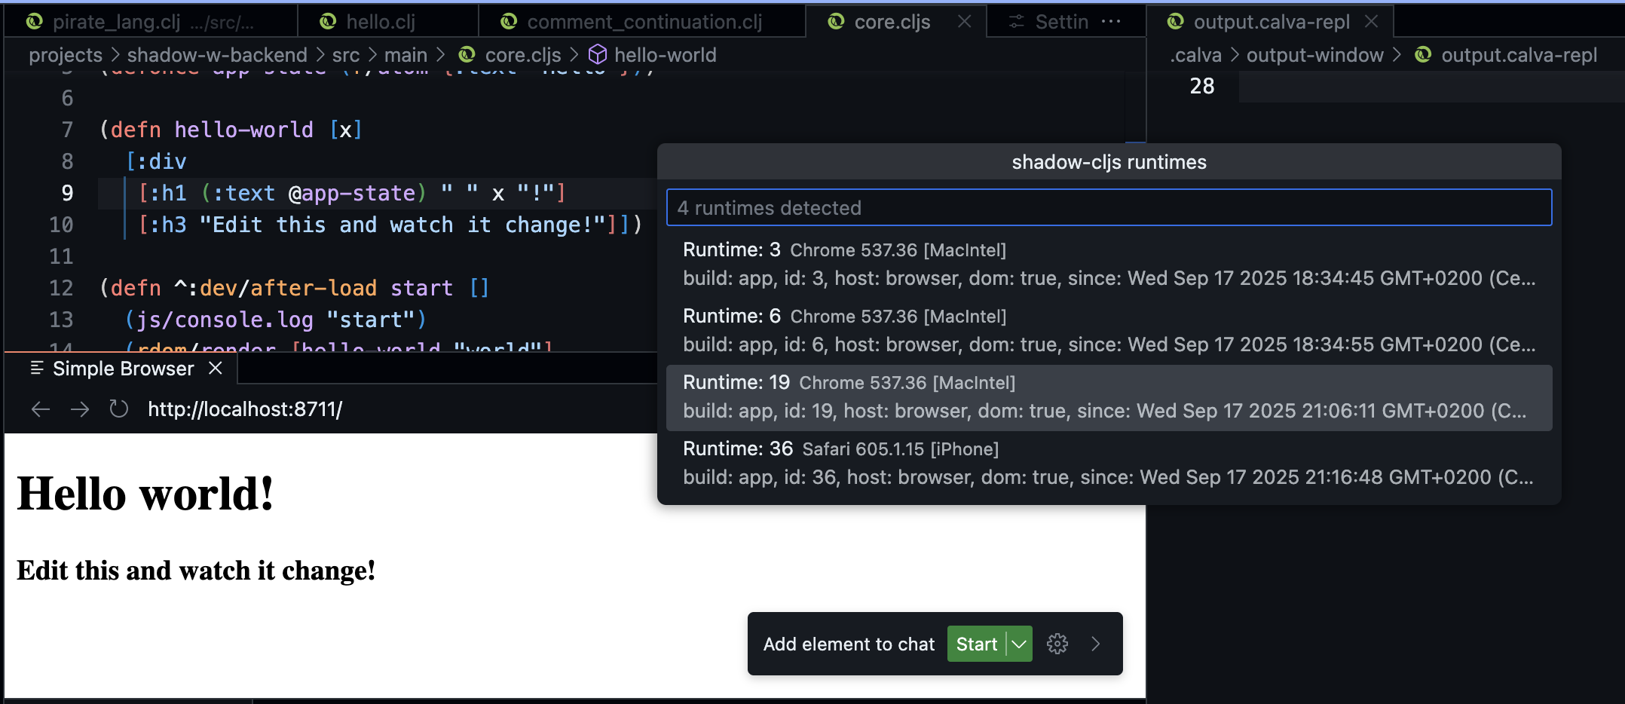Click the main breadcrumb link
The image size is (1625, 704).
tap(405, 54)
